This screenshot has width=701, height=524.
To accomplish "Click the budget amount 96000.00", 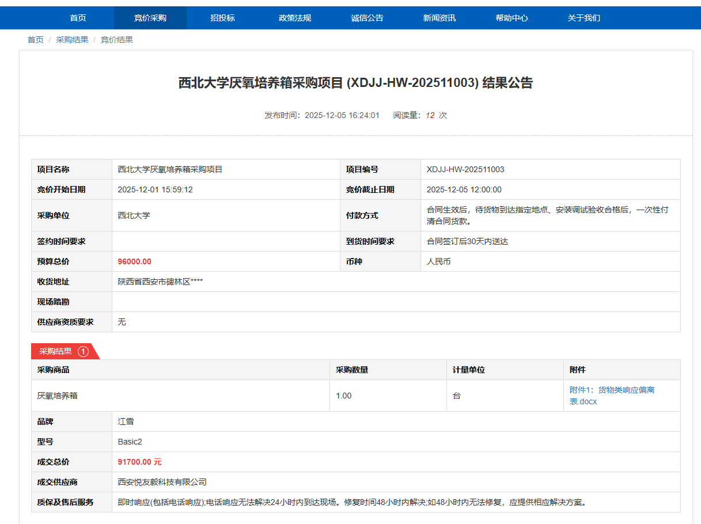I will point(134,261).
